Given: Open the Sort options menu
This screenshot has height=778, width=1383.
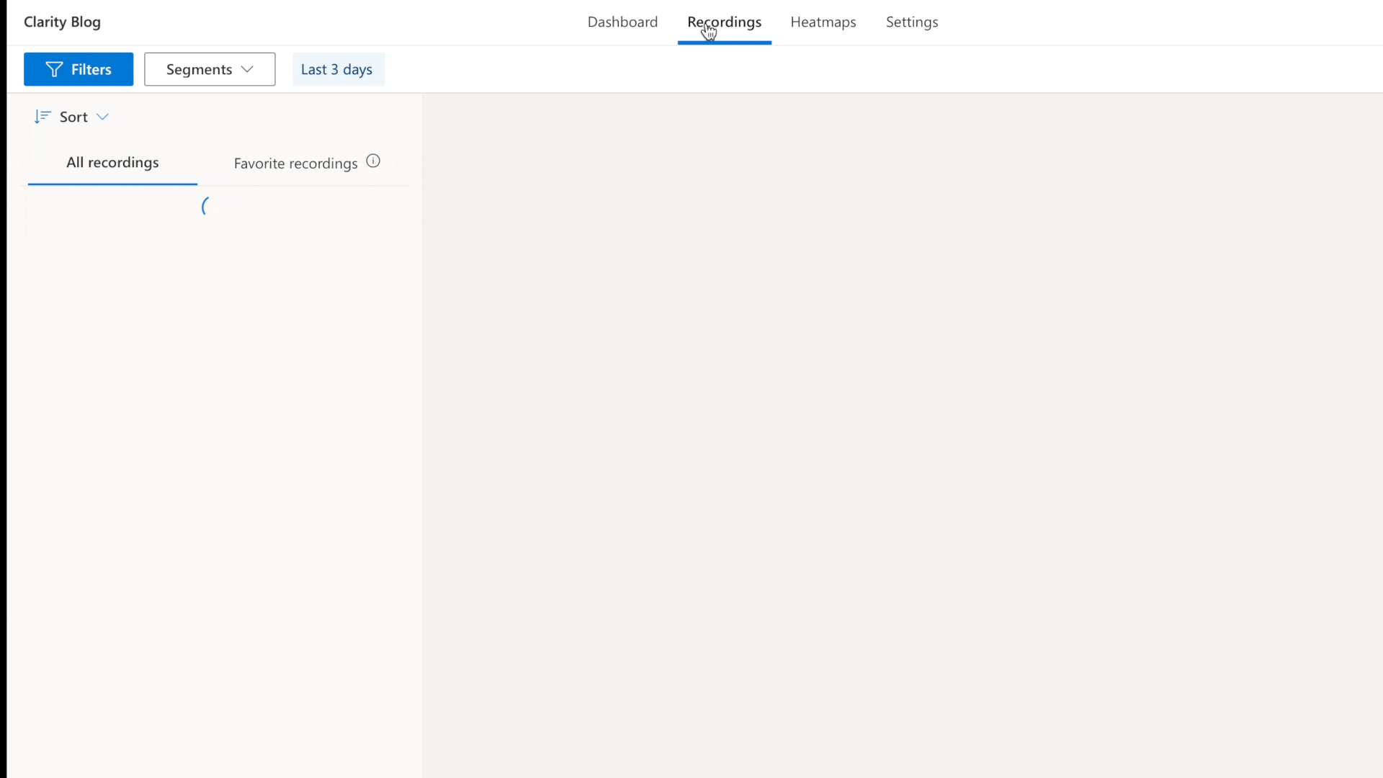Looking at the screenshot, I should [x=71, y=117].
